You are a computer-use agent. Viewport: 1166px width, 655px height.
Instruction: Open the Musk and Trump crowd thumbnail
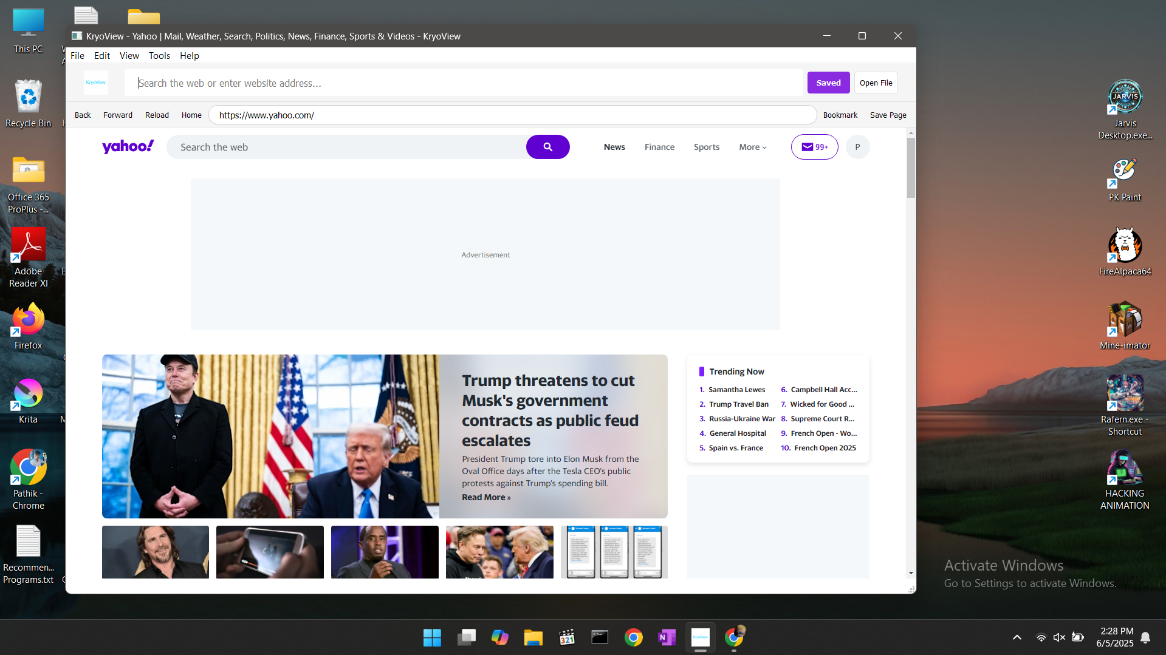coord(499,552)
